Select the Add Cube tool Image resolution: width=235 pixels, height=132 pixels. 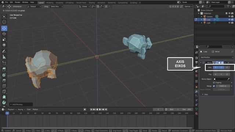click(4, 63)
